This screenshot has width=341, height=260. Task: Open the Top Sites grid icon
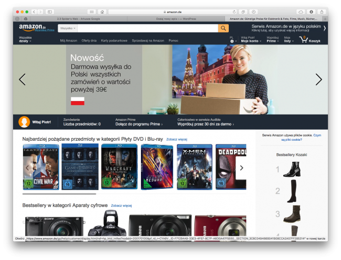(92, 12)
